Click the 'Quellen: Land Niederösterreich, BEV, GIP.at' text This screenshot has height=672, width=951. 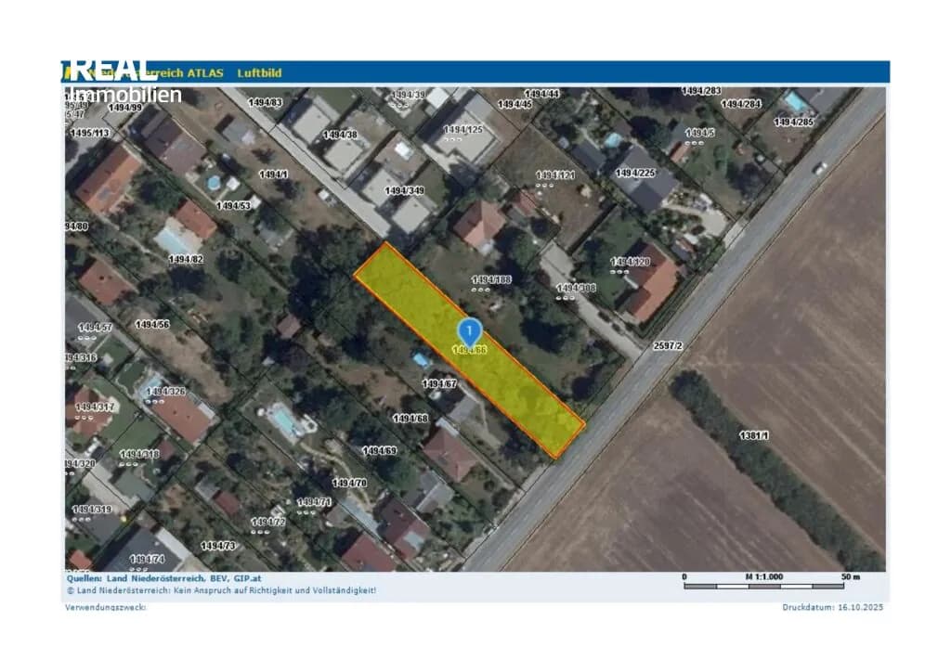pos(163,578)
